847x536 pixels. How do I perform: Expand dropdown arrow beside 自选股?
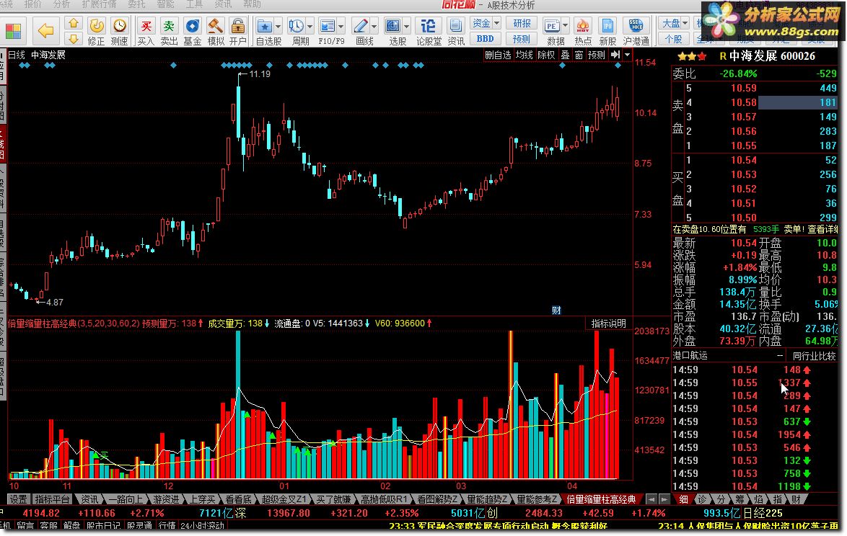pos(278,26)
